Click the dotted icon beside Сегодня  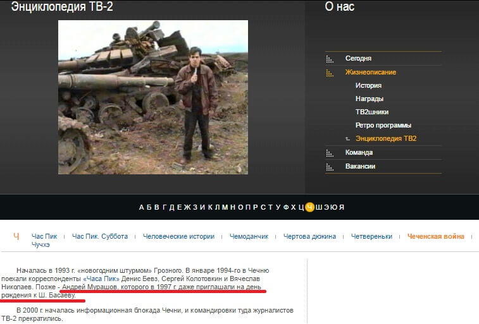329,59
